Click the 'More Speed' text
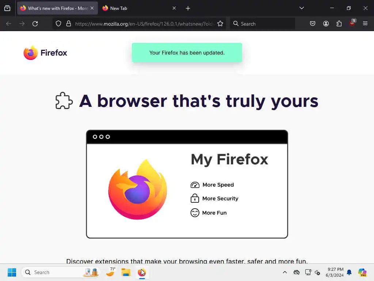 (x=218, y=185)
